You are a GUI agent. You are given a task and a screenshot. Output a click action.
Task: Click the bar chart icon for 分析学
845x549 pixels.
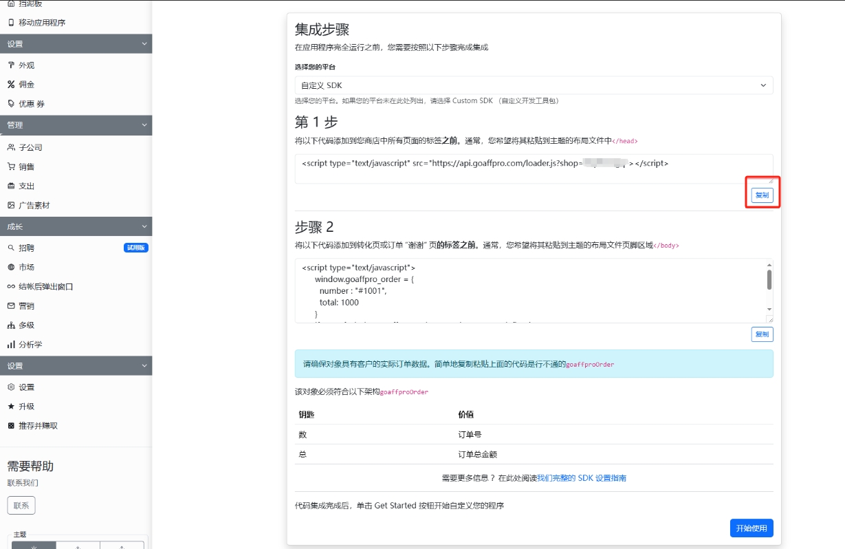pyautogui.click(x=11, y=345)
